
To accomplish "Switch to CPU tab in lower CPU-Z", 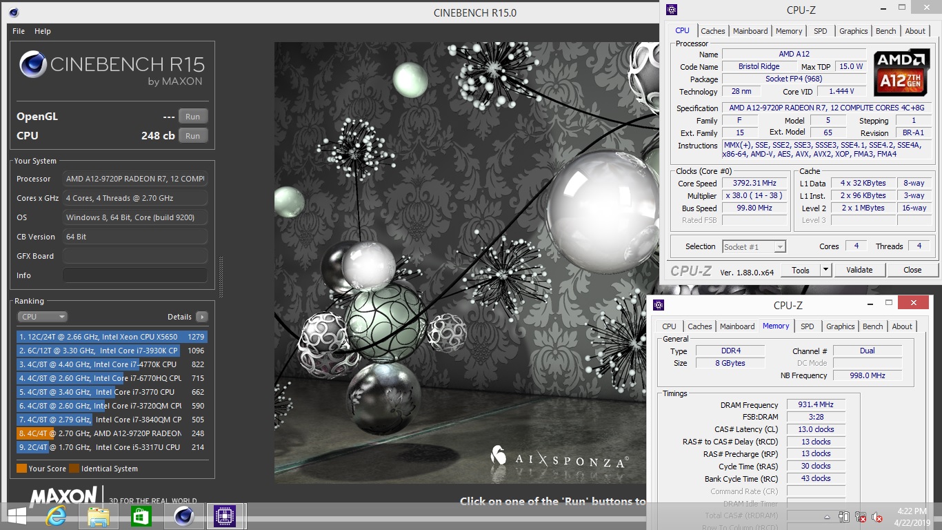I will (x=669, y=326).
